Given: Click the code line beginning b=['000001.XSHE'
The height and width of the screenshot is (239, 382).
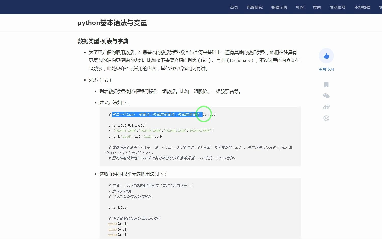Looking at the screenshot, I should pos(161,131).
